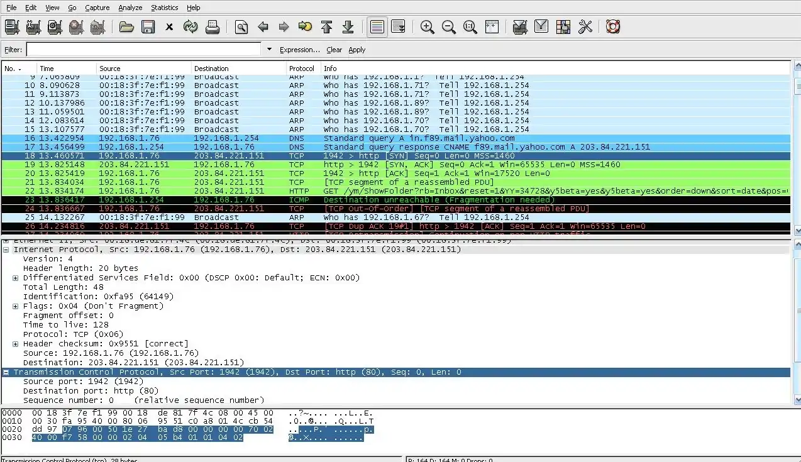Screen dimensions: 801x462
Task: Open preferences wrench icon
Action: click(585, 27)
